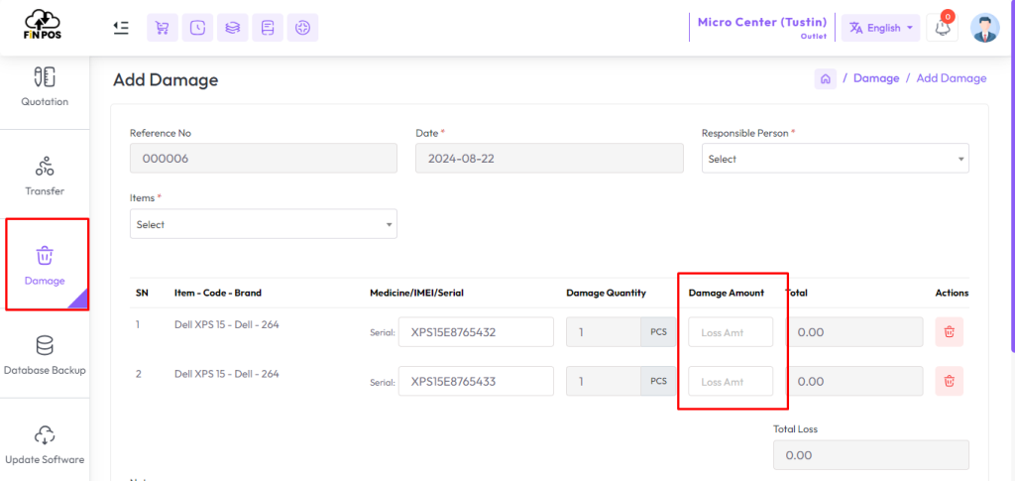Follow the Add Damage breadcrumb link

tap(952, 78)
